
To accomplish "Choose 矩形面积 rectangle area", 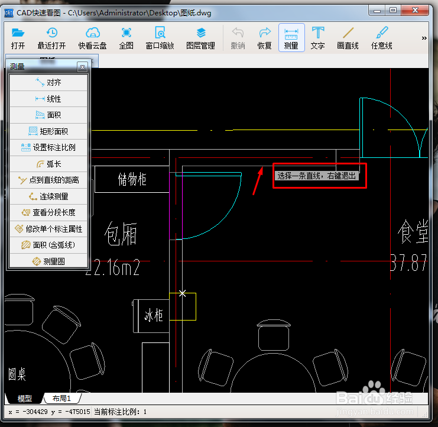I will pyautogui.click(x=48, y=131).
